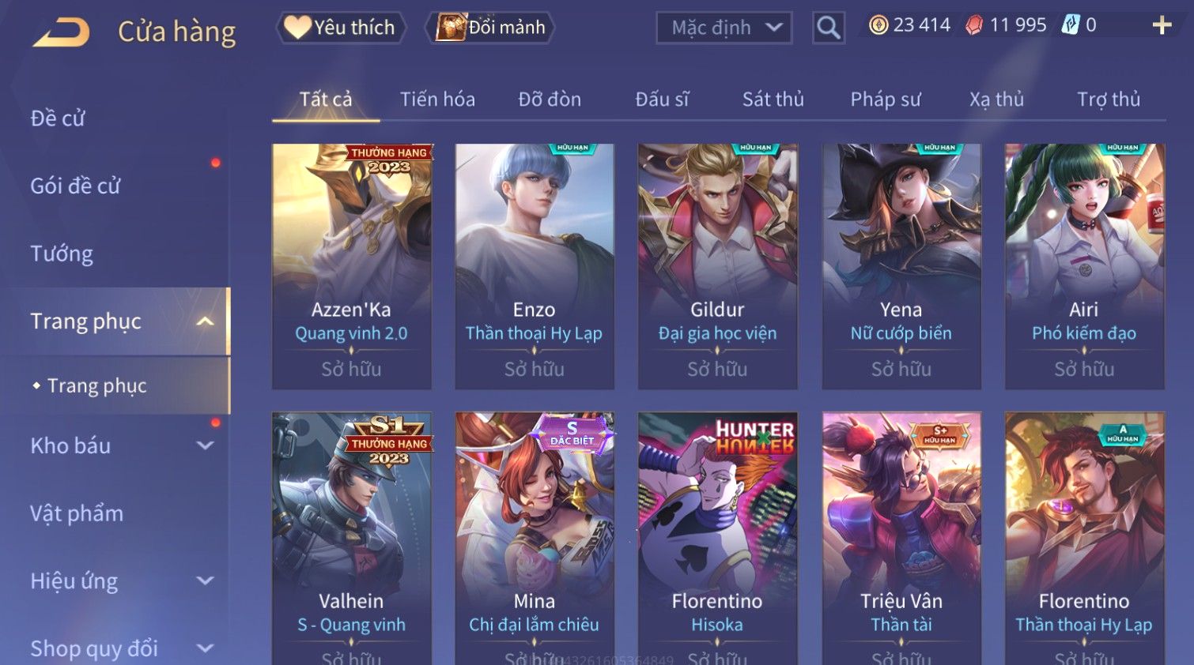Switch to the Sát thủ tab

coord(773,100)
